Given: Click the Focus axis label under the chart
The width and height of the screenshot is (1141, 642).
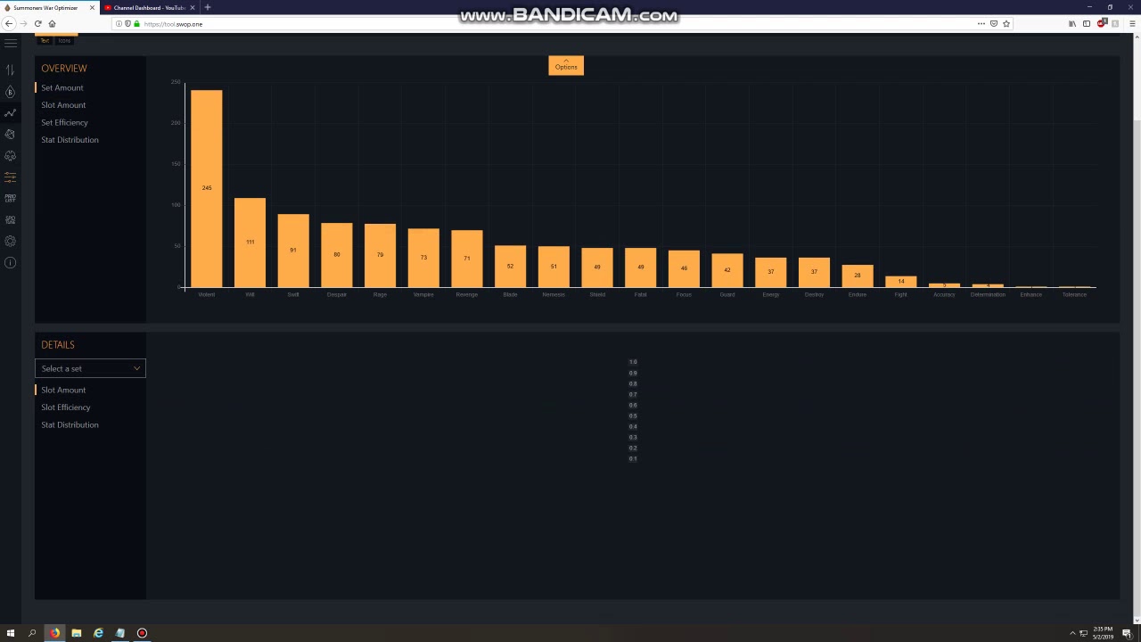Looking at the screenshot, I should 684,294.
